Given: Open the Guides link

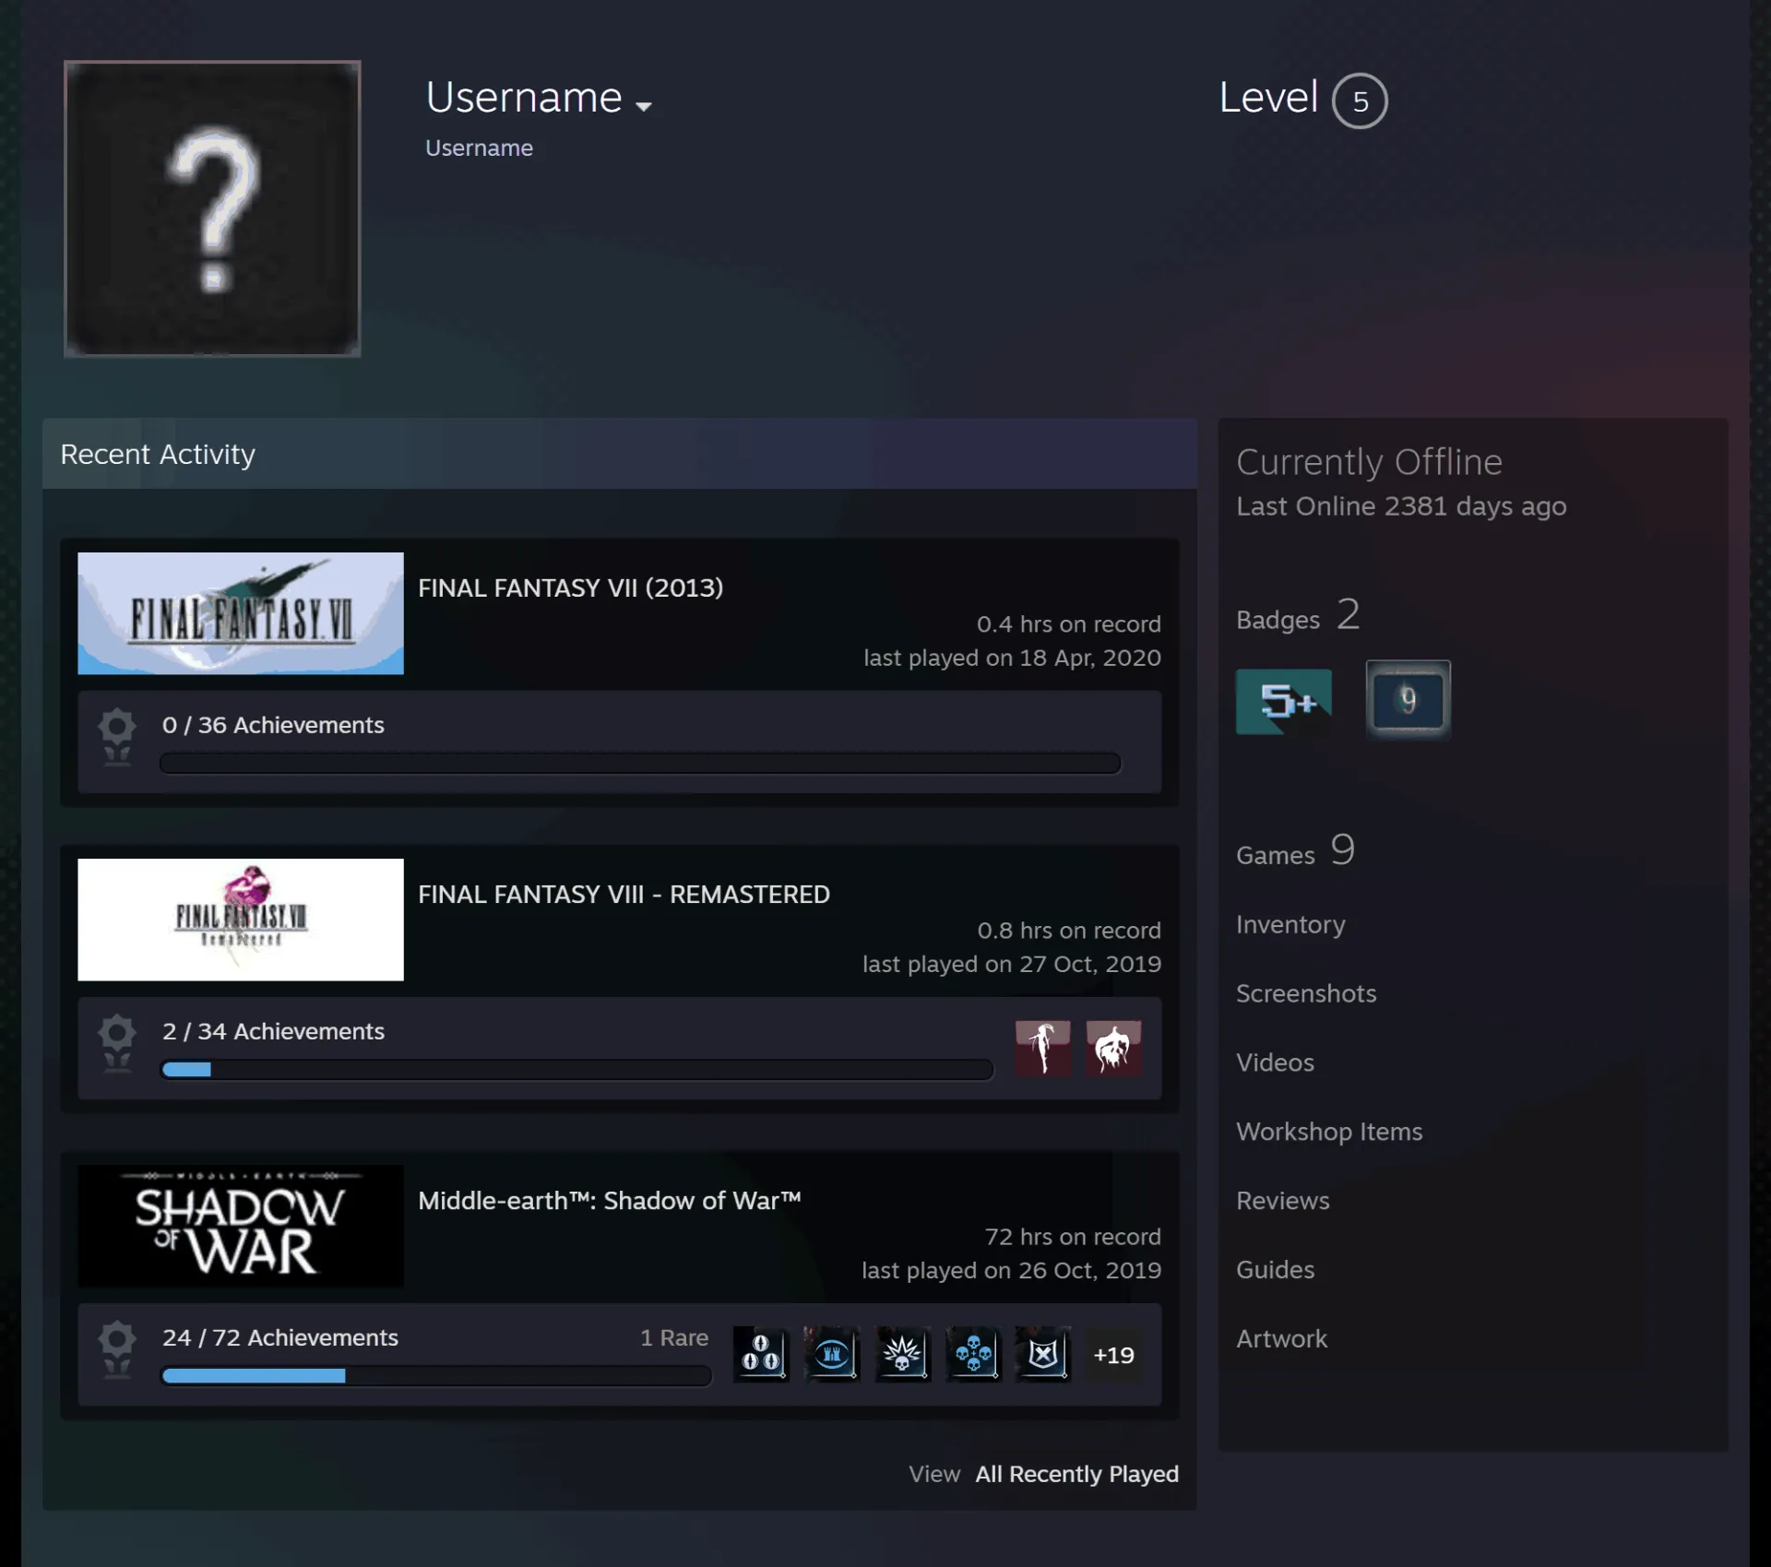Looking at the screenshot, I should [1275, 1270].
